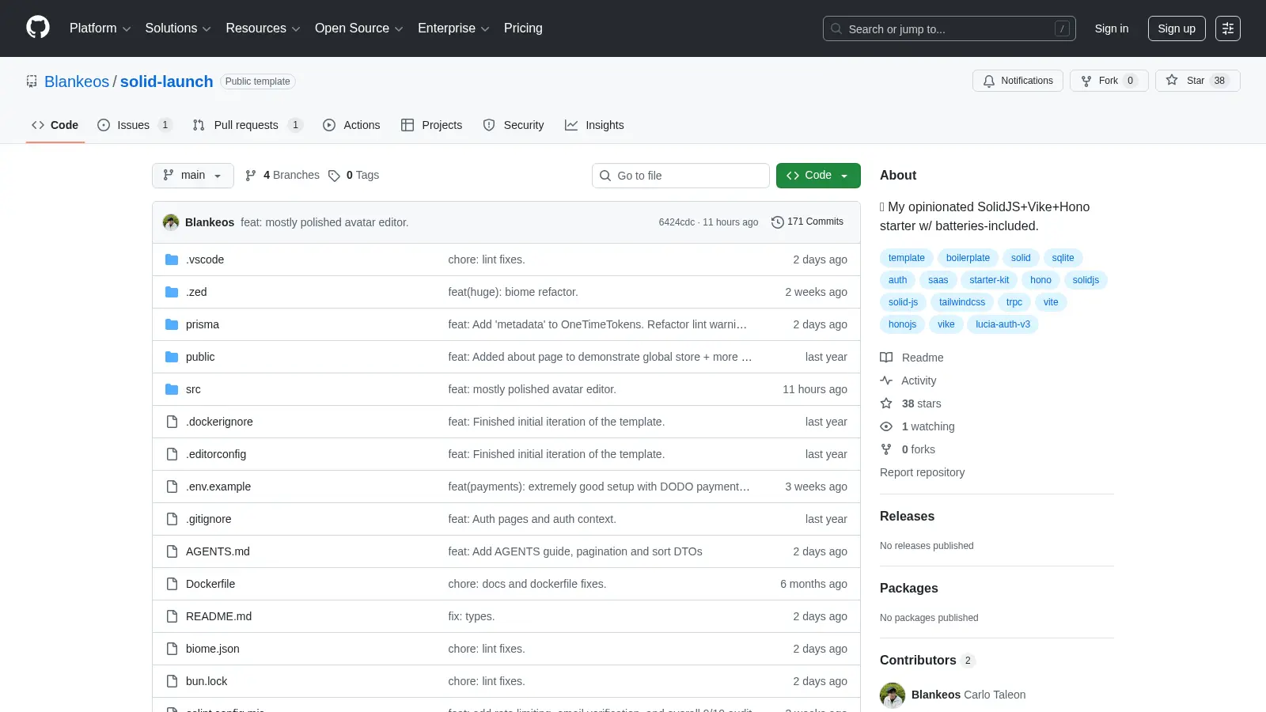The height and width of the screenshot is (712, 1266).
Task: Switch to the Pull requests tab
Action: (247, 125)
